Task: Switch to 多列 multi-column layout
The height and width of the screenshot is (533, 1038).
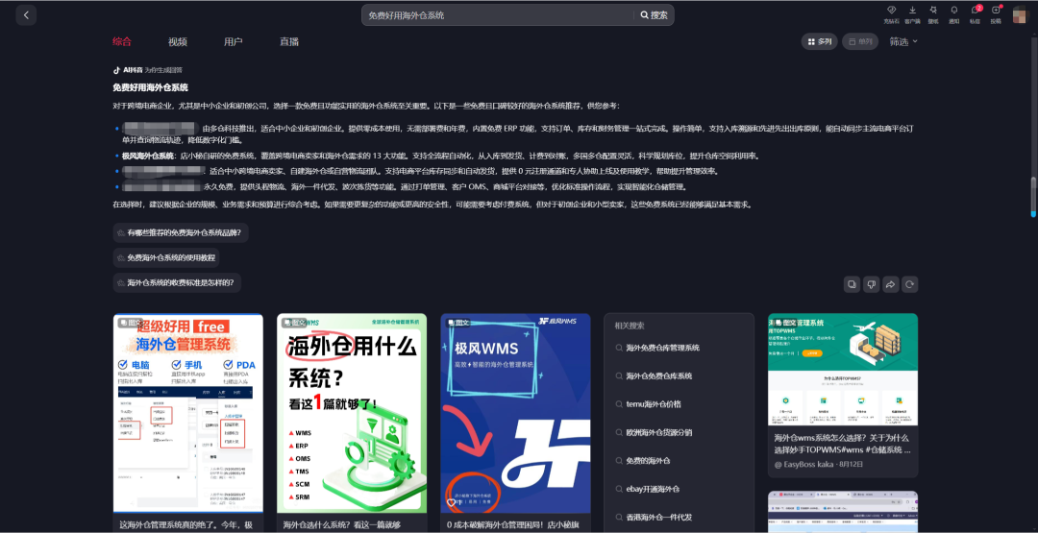Action: [x=819, y=41]
